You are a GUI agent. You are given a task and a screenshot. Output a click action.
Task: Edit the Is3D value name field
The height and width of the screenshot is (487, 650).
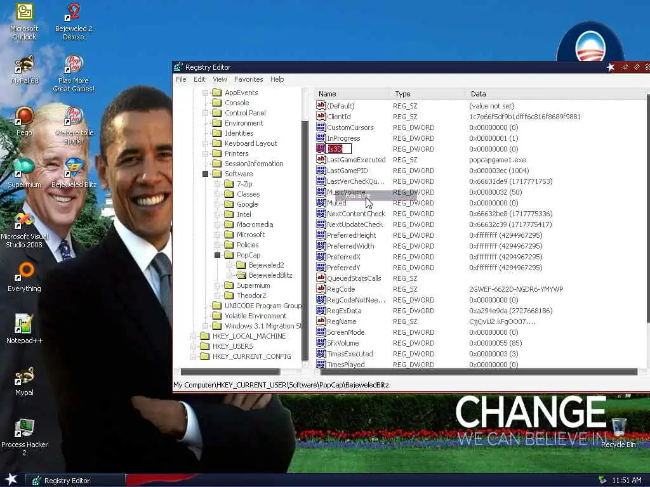[339, 148]
